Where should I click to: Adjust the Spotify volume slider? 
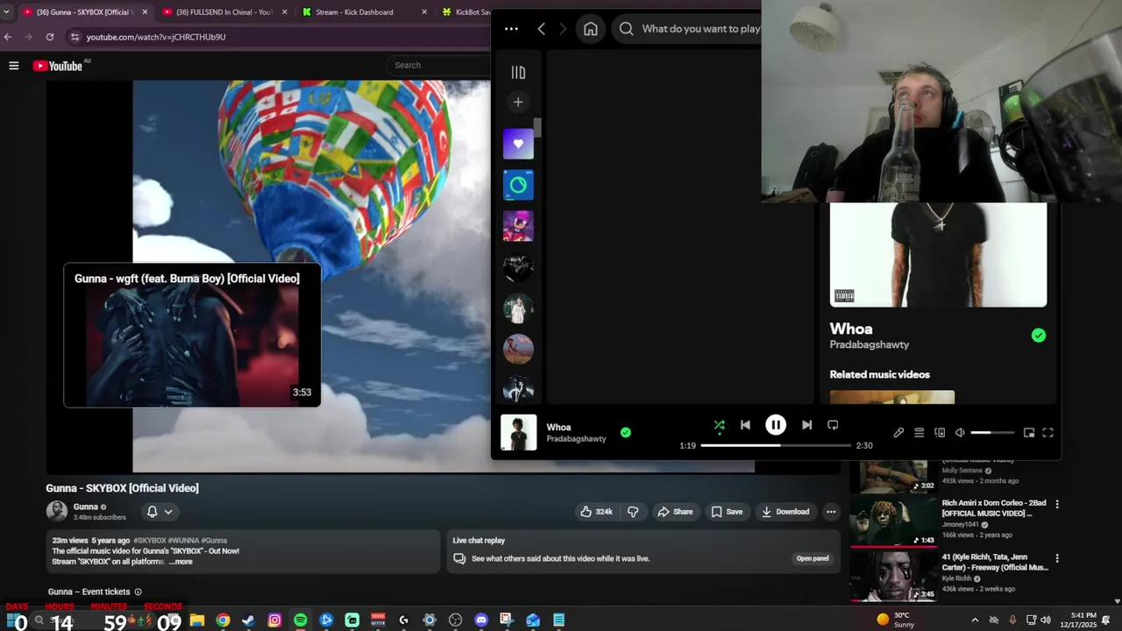point(993,433)
